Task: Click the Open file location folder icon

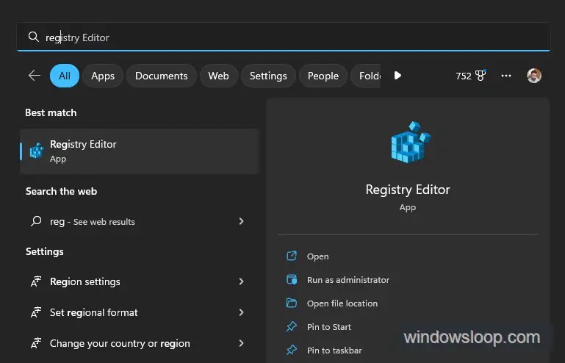Action: (292, 303)
